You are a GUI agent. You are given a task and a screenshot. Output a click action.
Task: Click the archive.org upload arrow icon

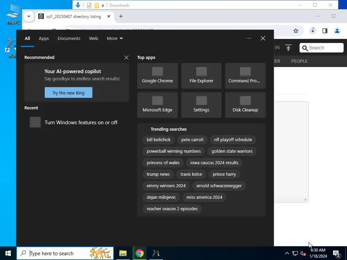[x=288, y=47]
